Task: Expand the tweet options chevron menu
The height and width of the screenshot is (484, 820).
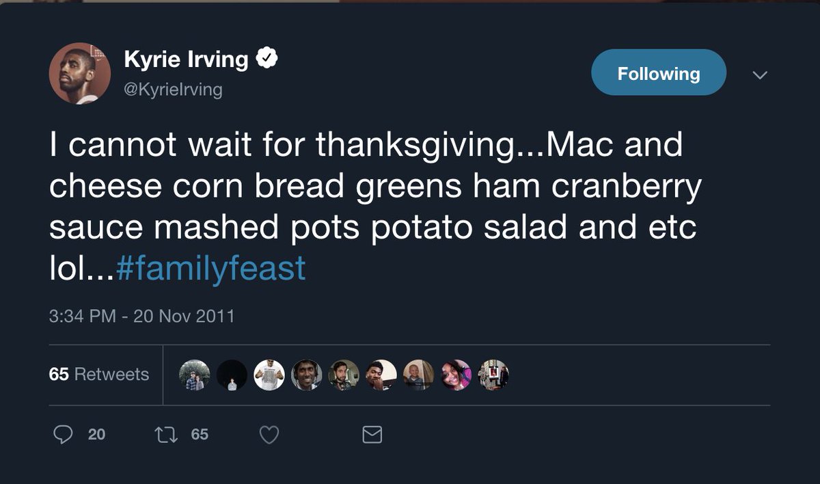Action: 760,74
